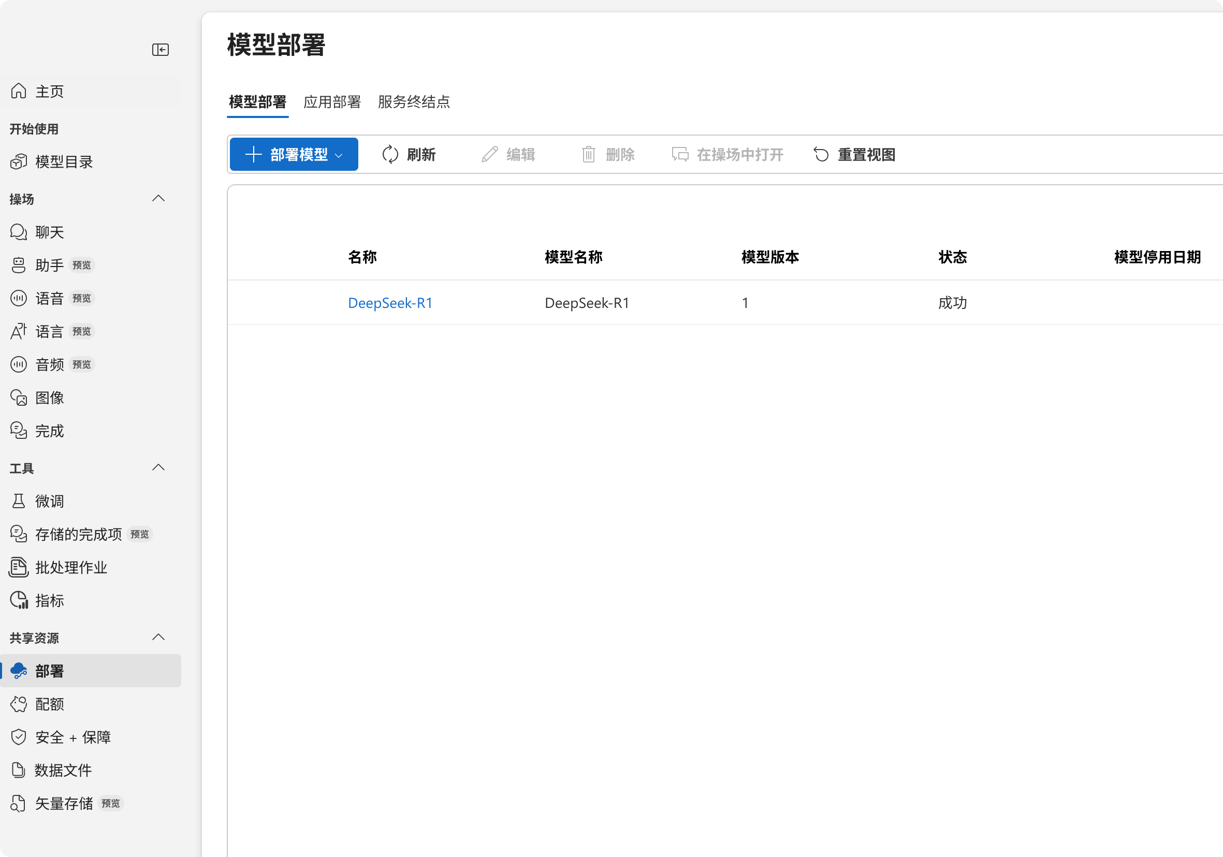Click the 部署 cloud deployment icon
This screenshot has width=1223, height=857.
coord(19,671)
